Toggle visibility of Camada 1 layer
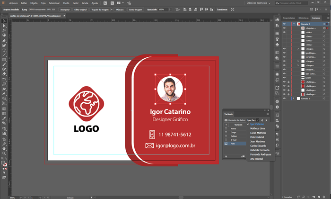This screenshot has width=331, height=199. pos(284,99)
